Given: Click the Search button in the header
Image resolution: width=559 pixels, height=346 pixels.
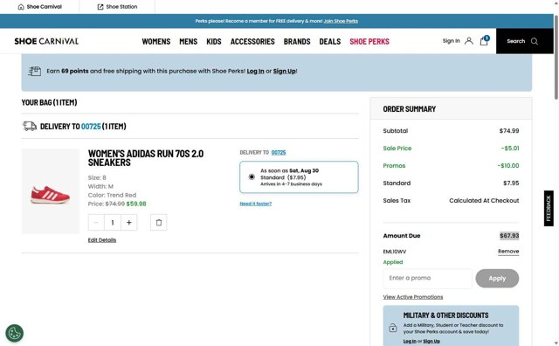Looking at the screenshot, I should tap(524, 41).
